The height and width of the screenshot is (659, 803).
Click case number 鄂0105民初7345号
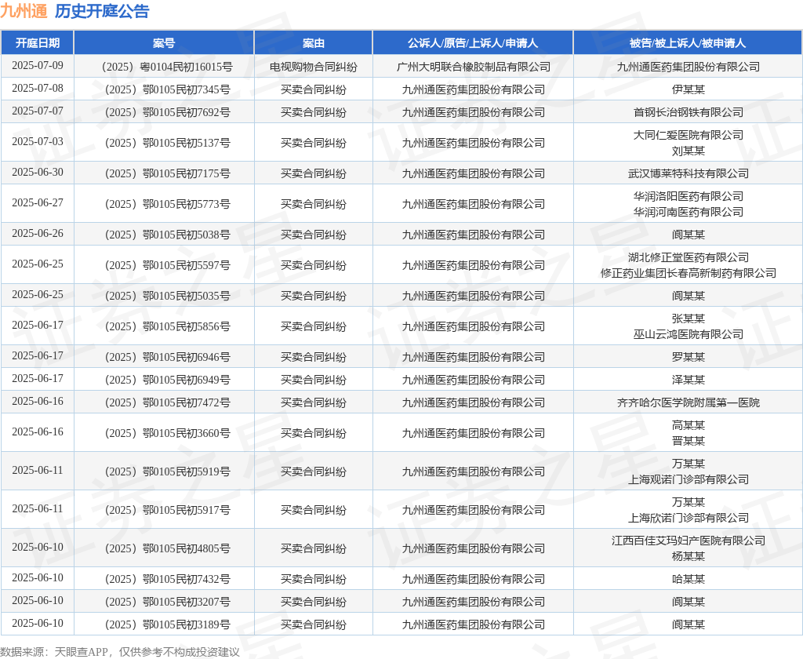[x=187, y=89]
